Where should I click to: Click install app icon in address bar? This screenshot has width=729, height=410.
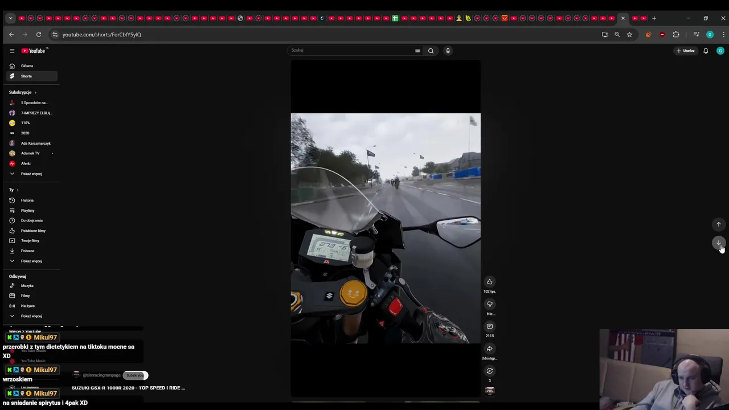[x=605, y=35]
